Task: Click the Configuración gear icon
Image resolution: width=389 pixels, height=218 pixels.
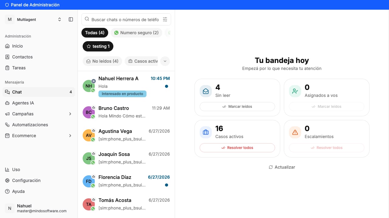Action: [7, 180]
